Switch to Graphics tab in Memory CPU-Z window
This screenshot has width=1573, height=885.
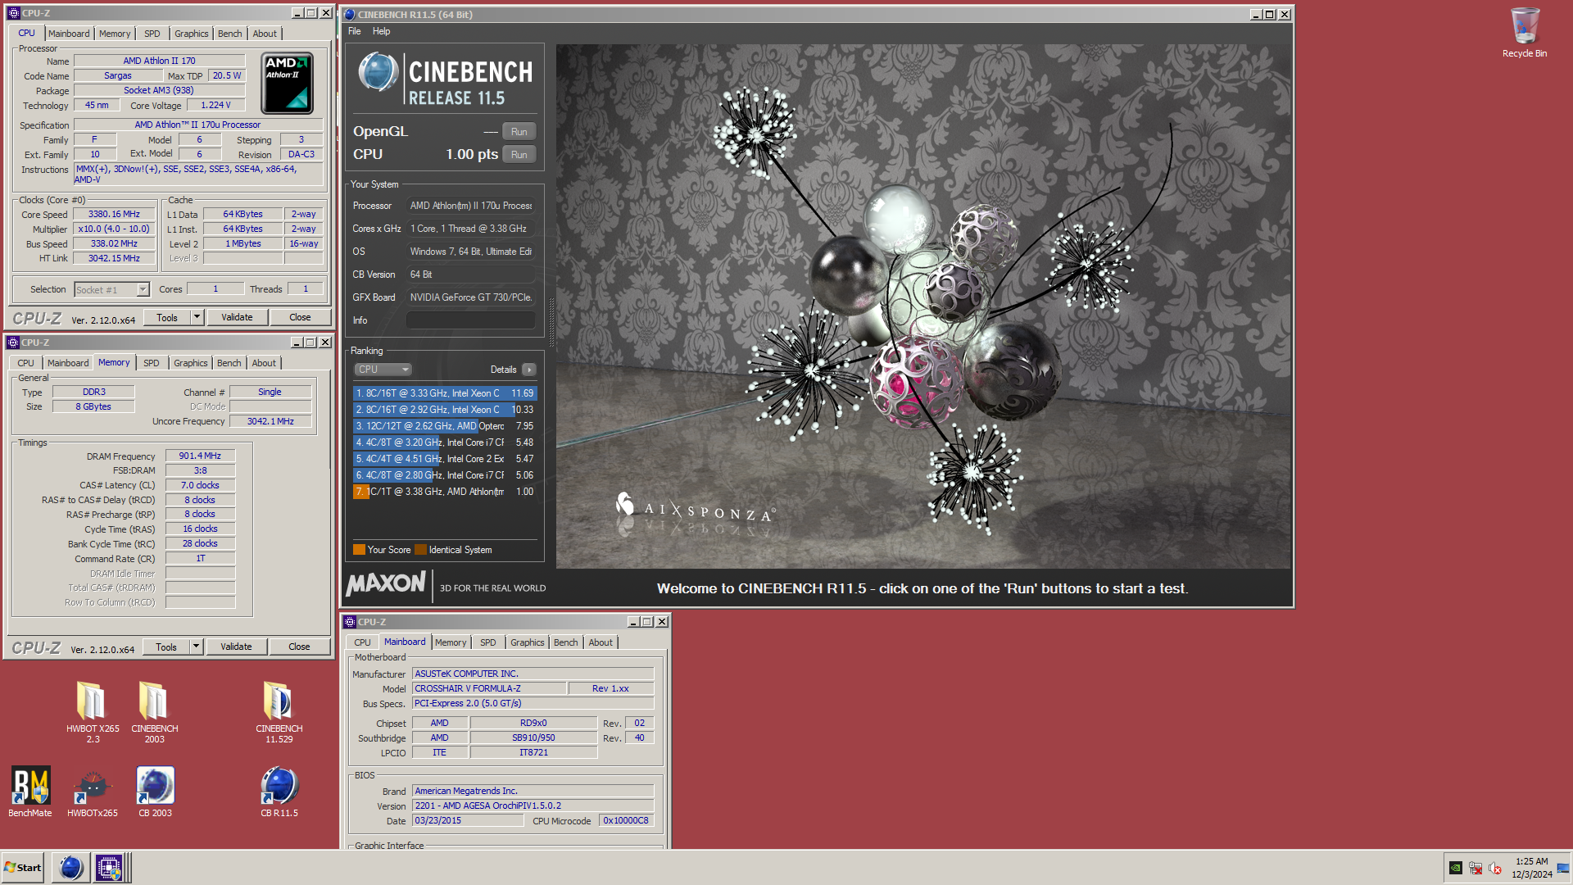tap(190, 363)
